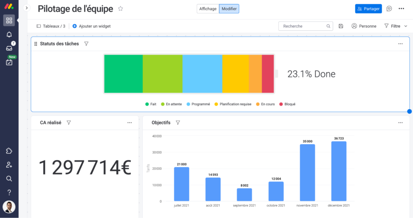Open the sidebar search magnifier icon

click(9, 179)
